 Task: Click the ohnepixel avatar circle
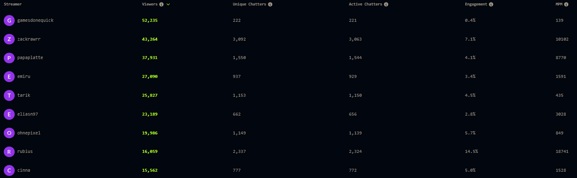[9, 133]
